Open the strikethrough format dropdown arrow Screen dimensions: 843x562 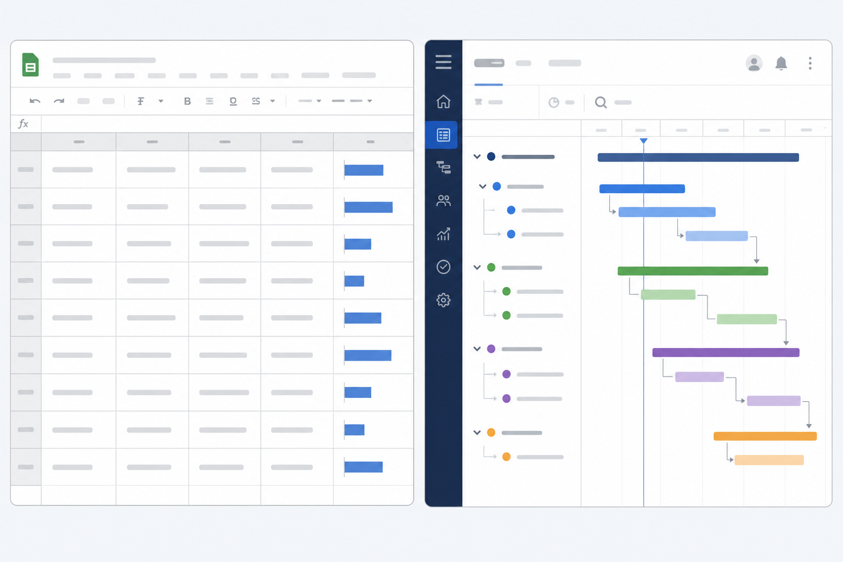(273, 101)
